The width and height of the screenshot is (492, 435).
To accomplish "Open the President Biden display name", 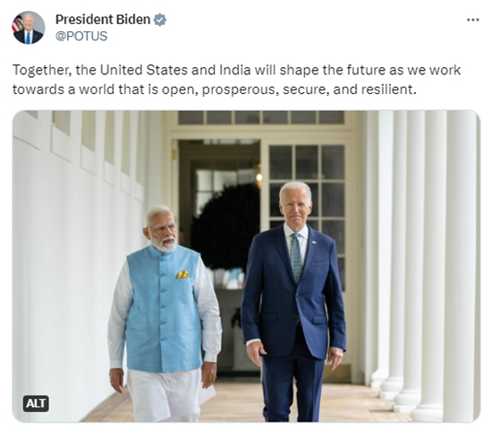I will point(103,20).
